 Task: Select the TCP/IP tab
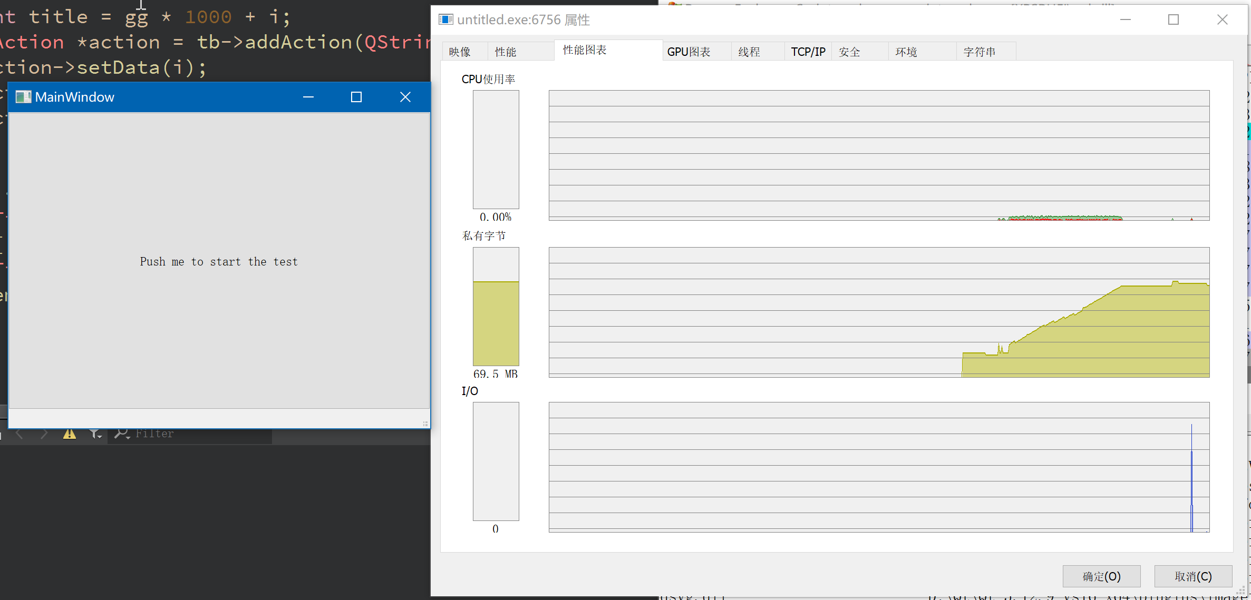click(x=808, y=52)
